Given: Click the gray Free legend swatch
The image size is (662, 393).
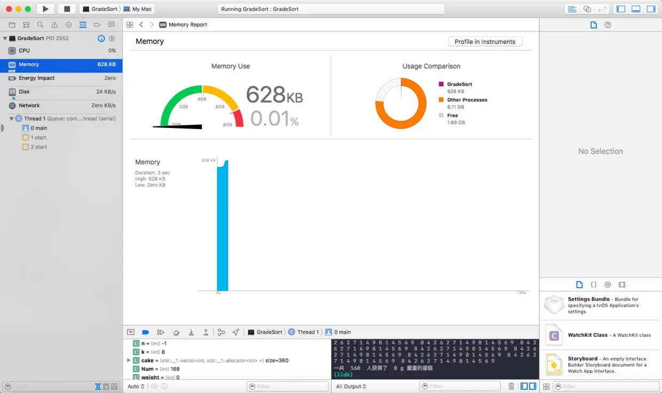Looking at the screenshot, I should click(442, 115).
